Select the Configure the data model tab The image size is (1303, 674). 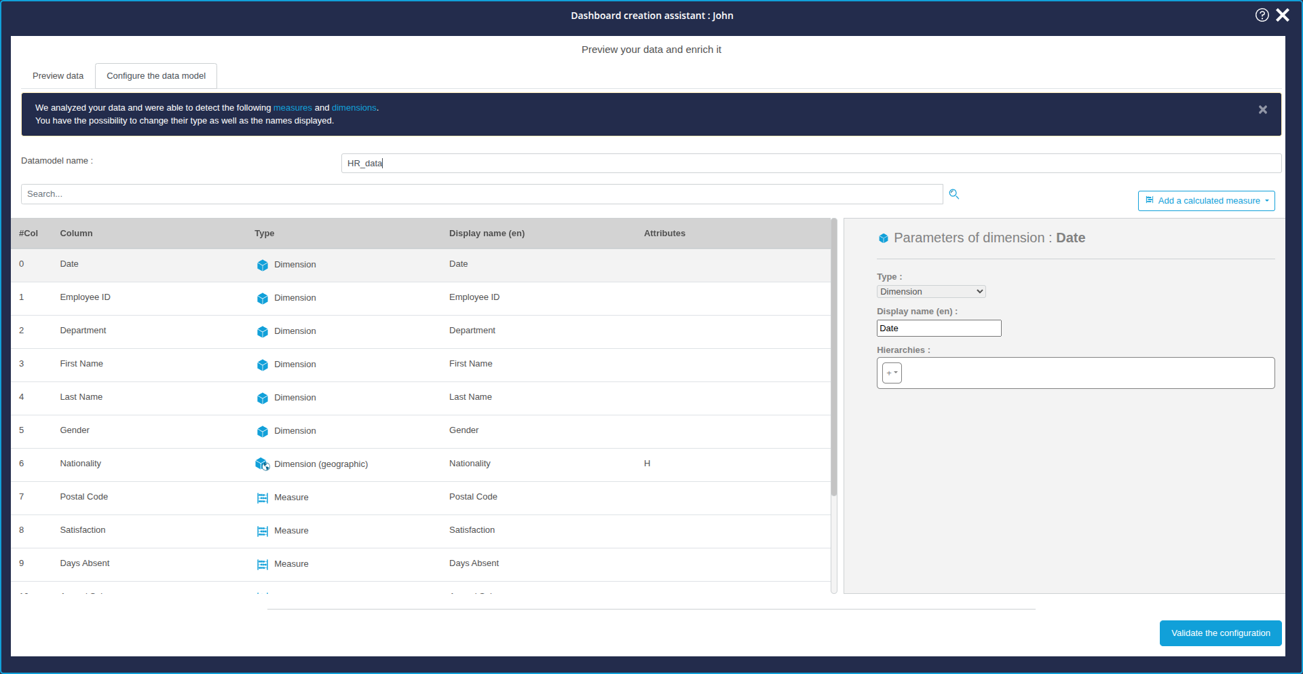coord(156,76)
